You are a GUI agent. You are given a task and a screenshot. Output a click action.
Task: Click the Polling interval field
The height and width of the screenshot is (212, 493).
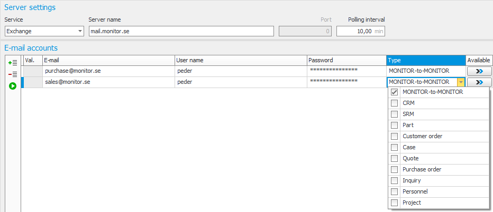pos(360,31)
